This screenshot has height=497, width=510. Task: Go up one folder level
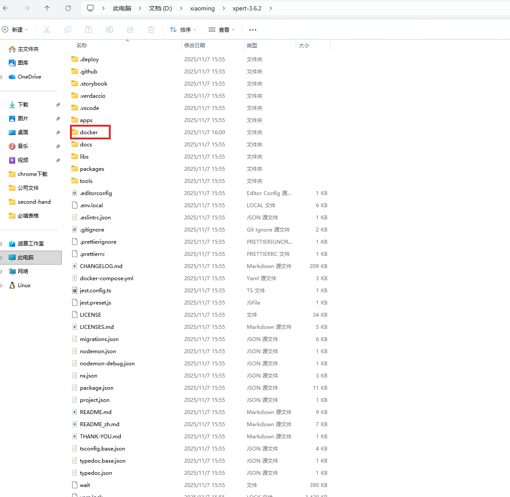tap(47, 8)
